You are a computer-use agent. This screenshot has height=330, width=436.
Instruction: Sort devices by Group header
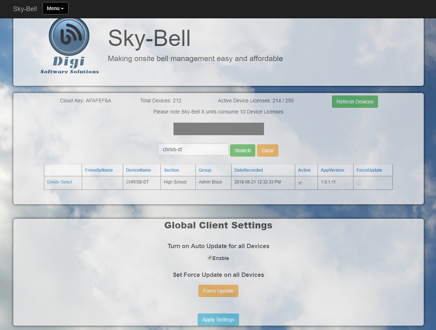pyautogui.click(x=205, y=170)
